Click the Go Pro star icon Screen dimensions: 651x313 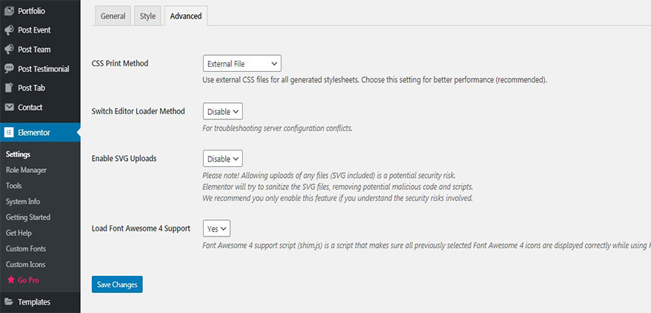click(x=10, y=280)
